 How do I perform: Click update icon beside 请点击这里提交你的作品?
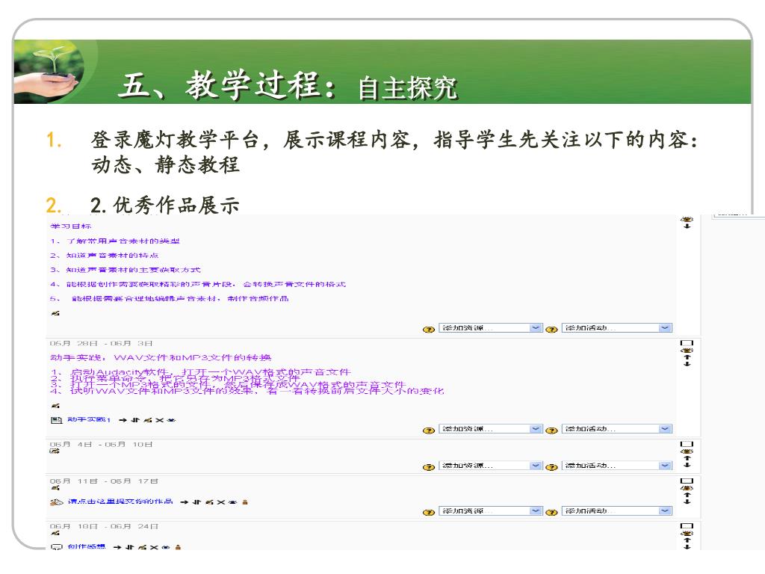[209, 502]
